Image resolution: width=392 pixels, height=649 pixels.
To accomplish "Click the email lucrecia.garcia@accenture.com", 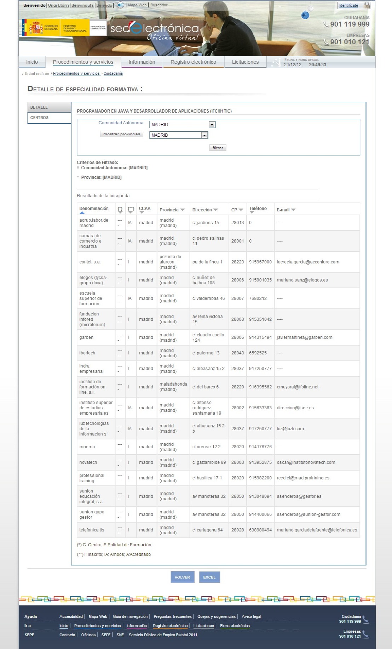I will (x=308, y=262).
